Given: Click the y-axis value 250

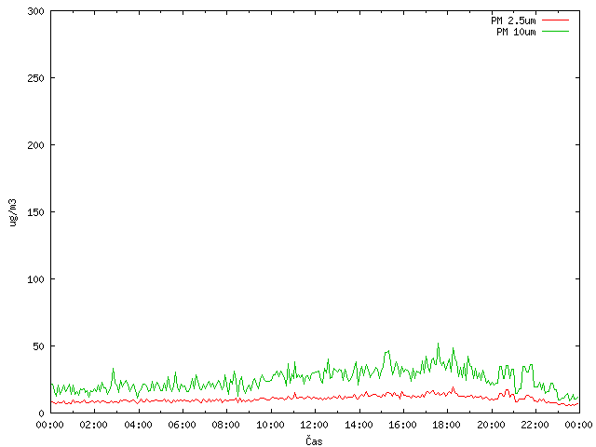Looking at the screenshot, I should click(35, 78).
